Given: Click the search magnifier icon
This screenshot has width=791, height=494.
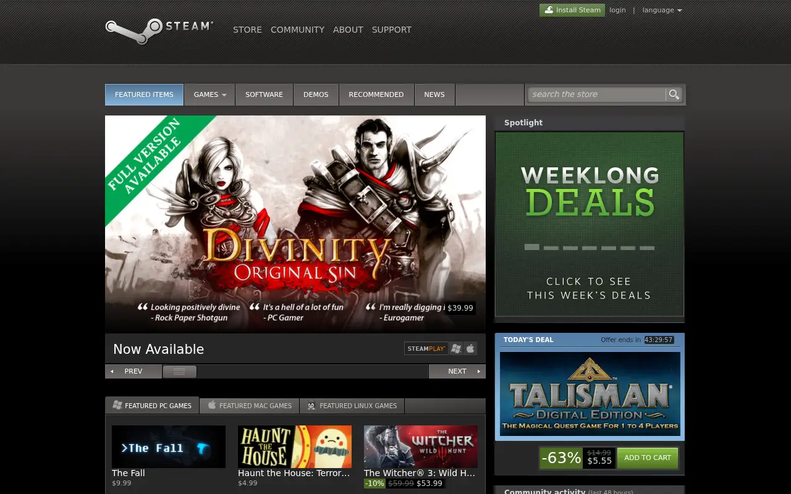Looking at the screenshot, I should tap(674, 94).
